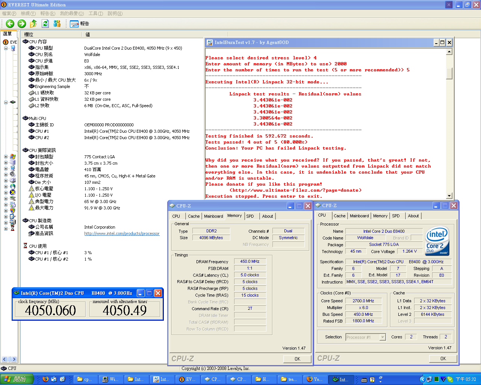Open the users icon in EVEREST toolbar

coord(57,24)
